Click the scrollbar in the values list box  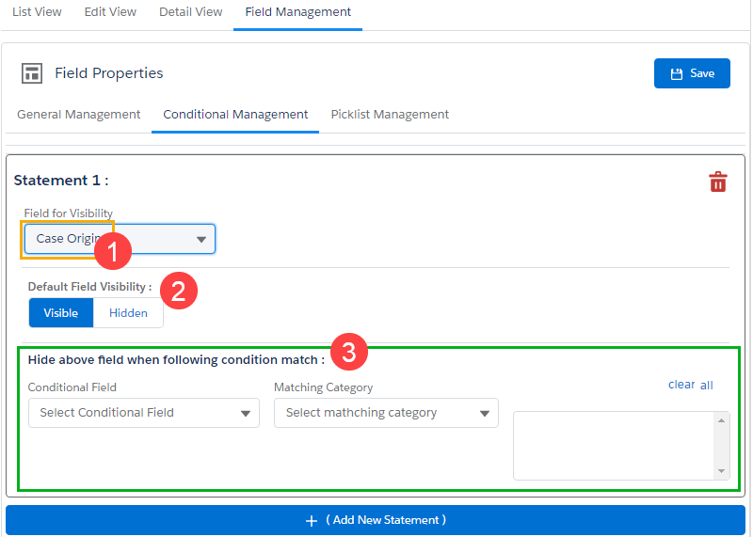pyautogui.click(x=722, y=445)
